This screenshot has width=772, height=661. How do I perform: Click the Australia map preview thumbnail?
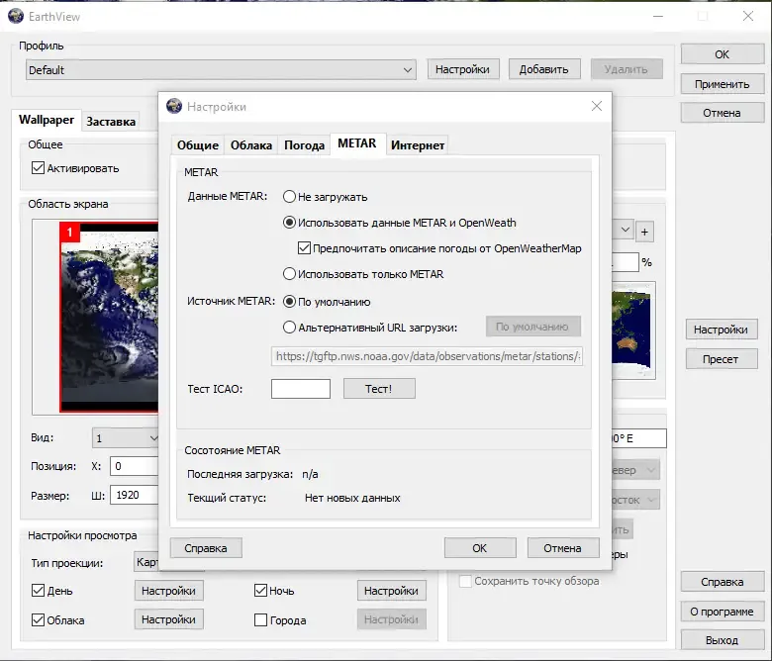[x=633, y=330]
